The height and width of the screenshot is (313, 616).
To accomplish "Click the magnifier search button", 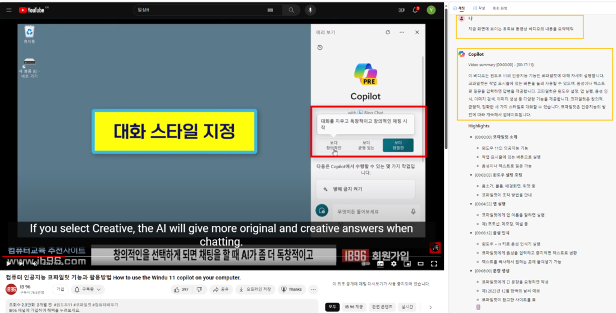I will 291,10.
